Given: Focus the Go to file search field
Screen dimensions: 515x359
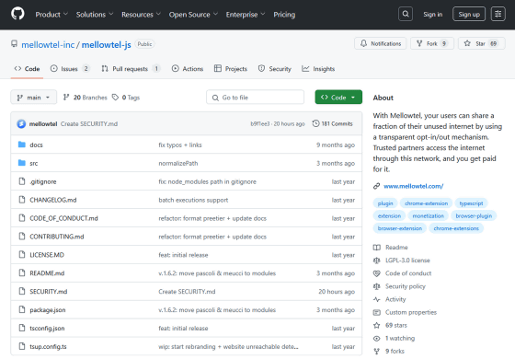Looking at the screenshot, I should (256, 98).
